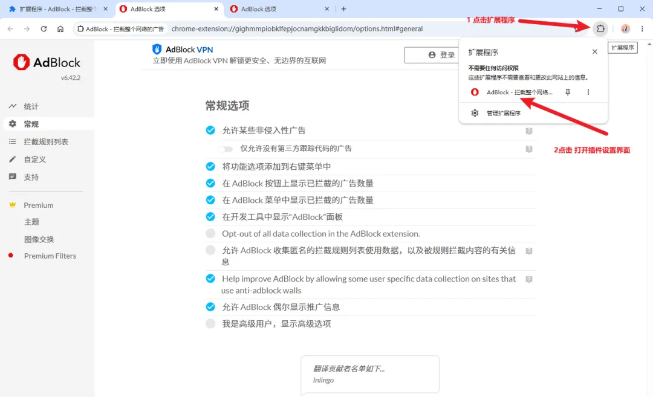Click the 管理扩展程序 gear icon
653x397 pixels.
pyautogui.click(x=475, y=113)
